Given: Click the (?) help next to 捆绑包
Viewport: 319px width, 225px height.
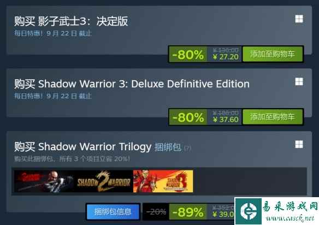Looking at the screenshot, I should 187,148.
